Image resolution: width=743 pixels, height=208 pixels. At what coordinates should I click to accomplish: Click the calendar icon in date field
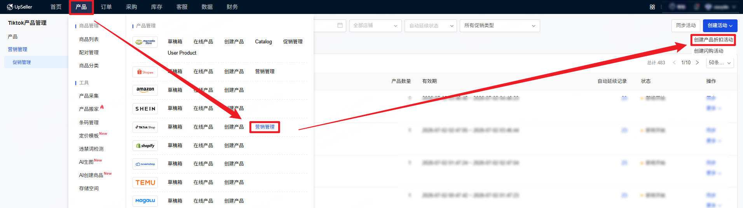coord(340,26)
